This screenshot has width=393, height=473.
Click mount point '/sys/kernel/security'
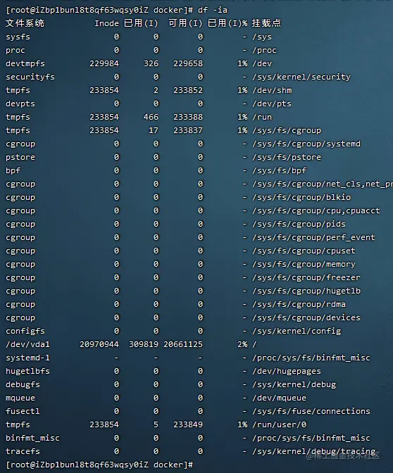click(x=301, y=77)
